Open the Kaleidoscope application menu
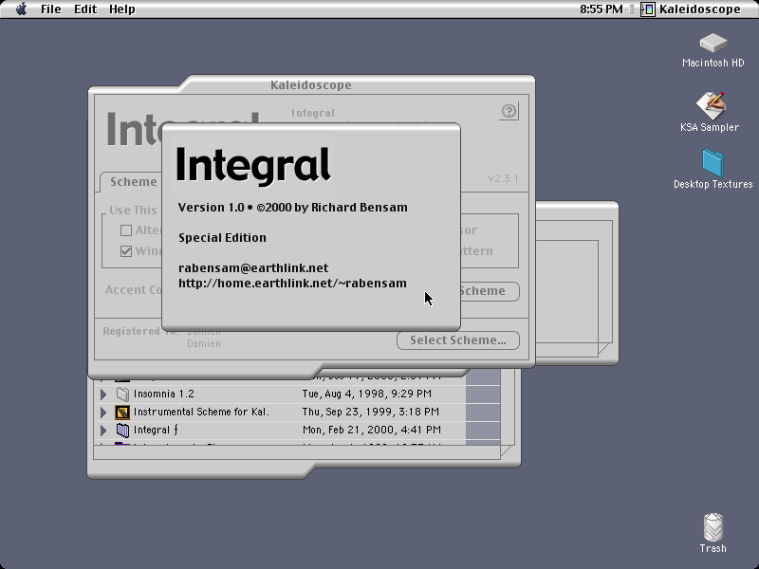Viewport: 759px width, 569px height. (x=692, y=9)
